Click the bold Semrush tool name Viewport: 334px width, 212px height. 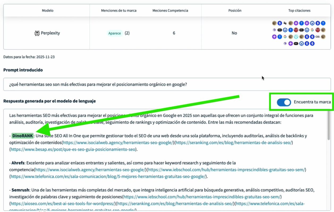(x=20, y=190)
